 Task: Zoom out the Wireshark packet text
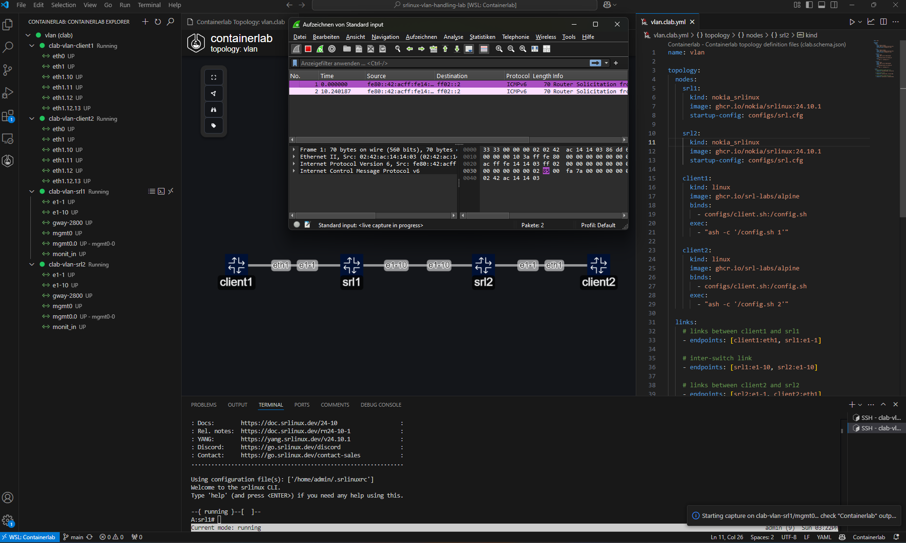(x=511, y=49)
